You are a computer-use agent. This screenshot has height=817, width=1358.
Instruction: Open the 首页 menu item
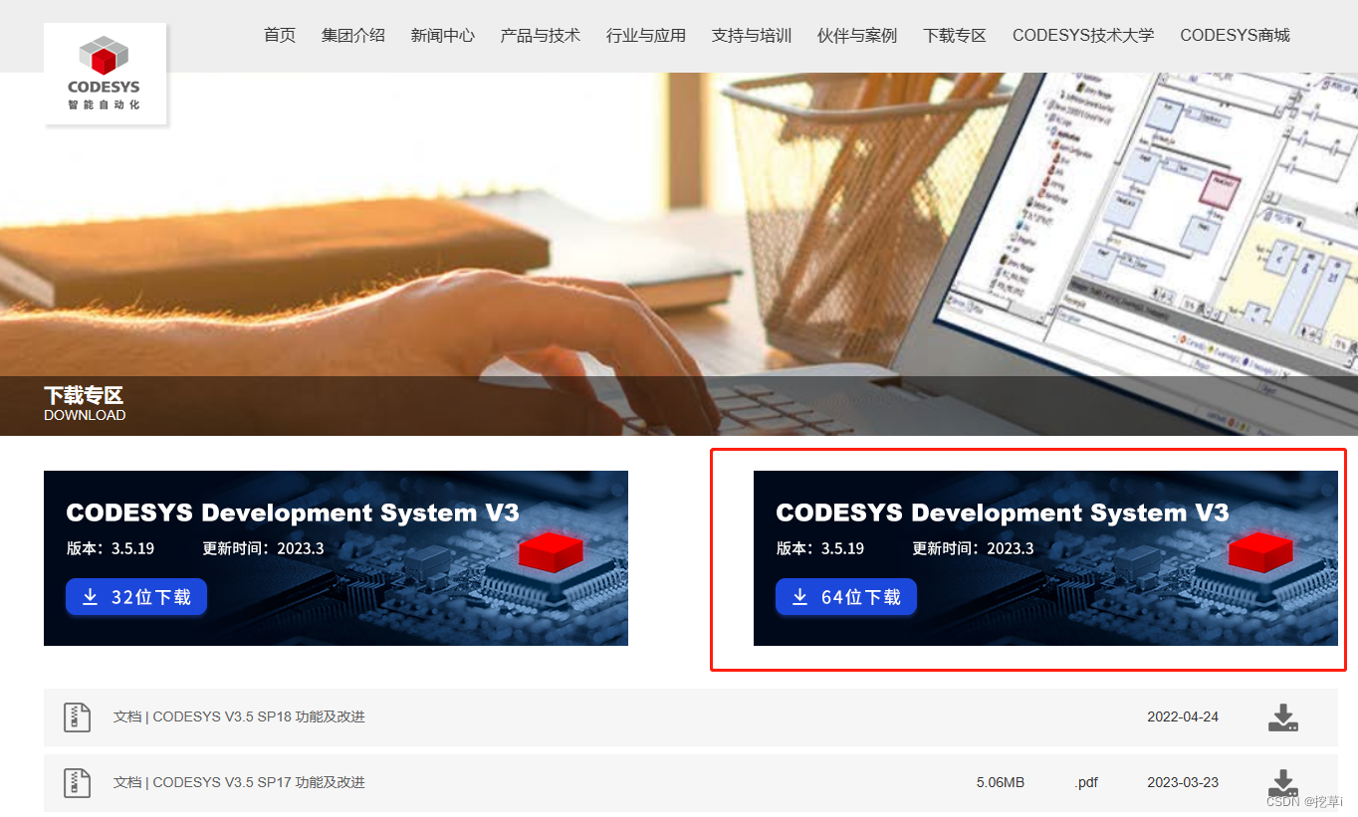click(279, 35)
